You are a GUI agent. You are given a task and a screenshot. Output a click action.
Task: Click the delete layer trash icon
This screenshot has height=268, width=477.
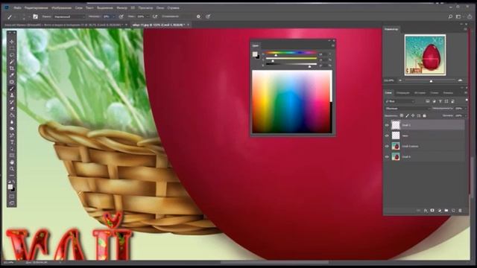point(460,210)
